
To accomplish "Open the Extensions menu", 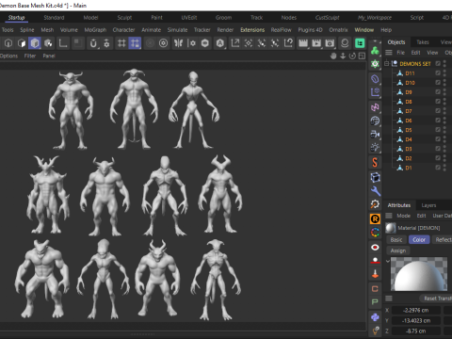I will pyautogui.click(x=252, y=30).
